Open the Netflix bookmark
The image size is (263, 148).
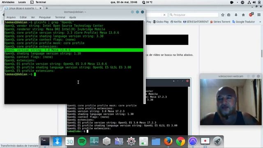point(176,22)
